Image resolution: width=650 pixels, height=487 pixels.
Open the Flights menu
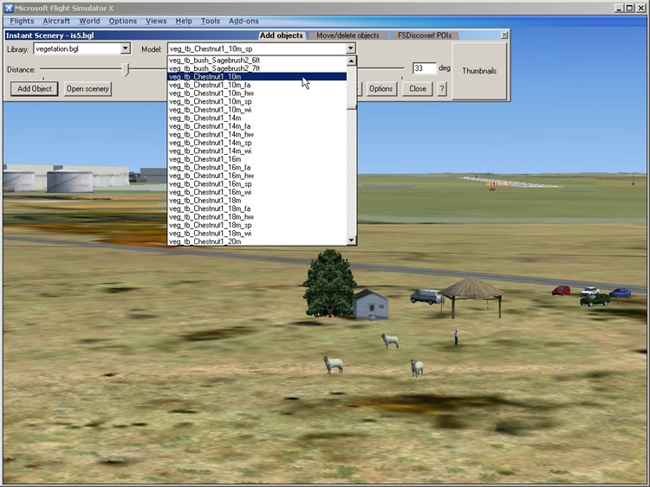(x=22, y=21)
